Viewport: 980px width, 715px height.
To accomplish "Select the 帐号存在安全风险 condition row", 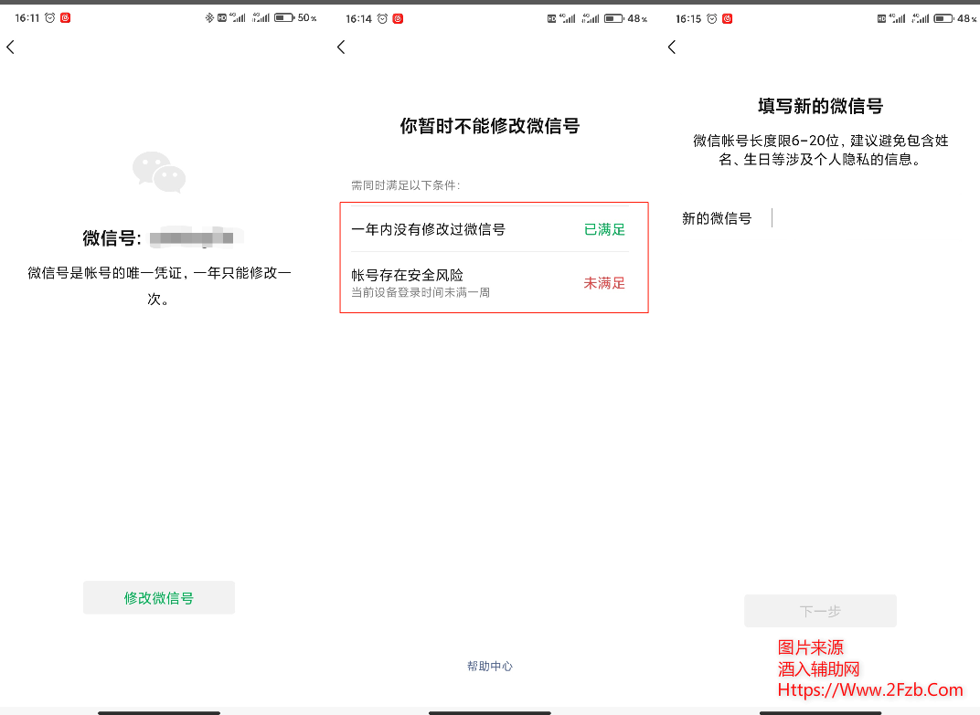I will (490, 283).
